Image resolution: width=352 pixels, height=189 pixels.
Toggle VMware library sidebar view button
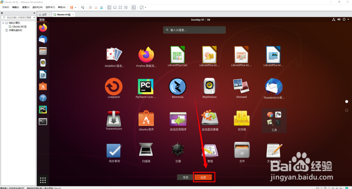coord(109,8)
